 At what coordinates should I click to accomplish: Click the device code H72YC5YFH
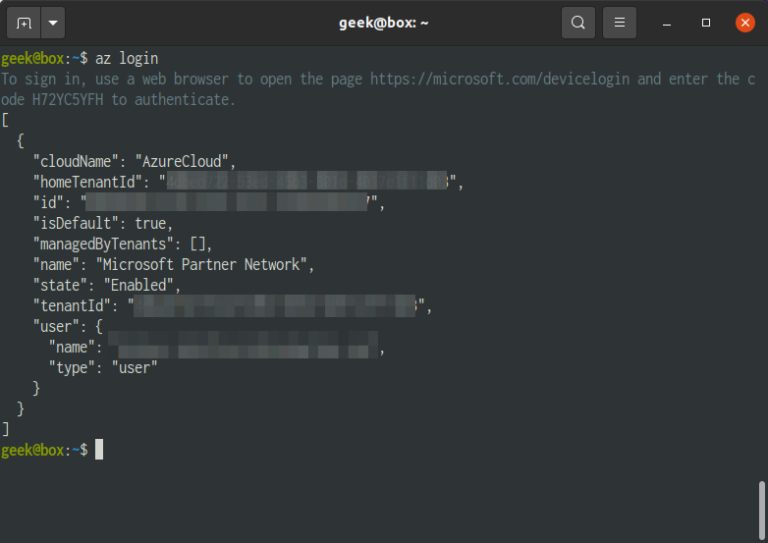[68, 99]
